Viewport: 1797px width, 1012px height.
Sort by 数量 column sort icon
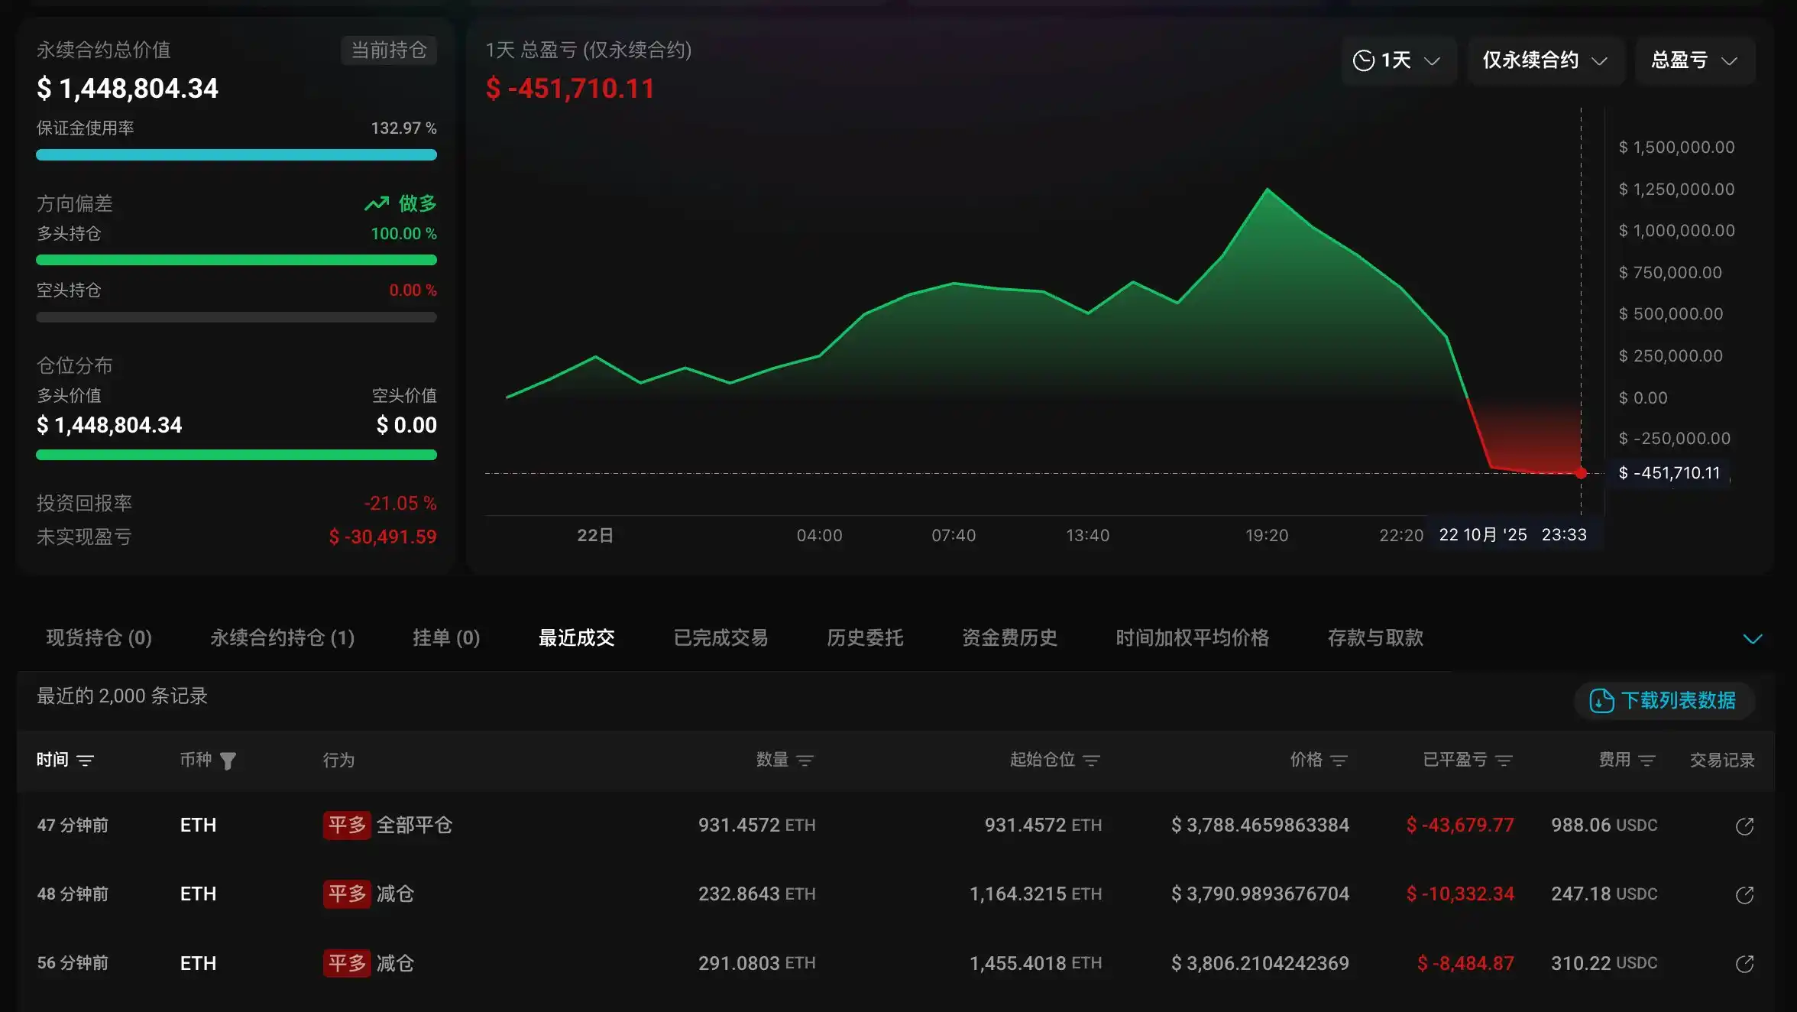pyautogui.click(x=805, y=761)
